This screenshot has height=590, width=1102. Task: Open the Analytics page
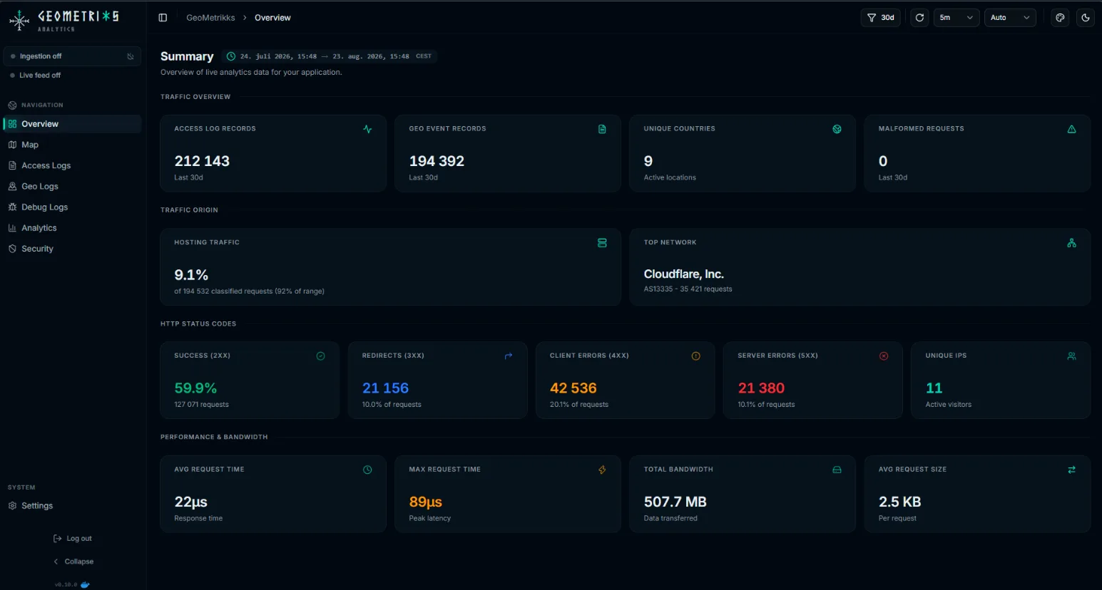[x=72, y=228]
